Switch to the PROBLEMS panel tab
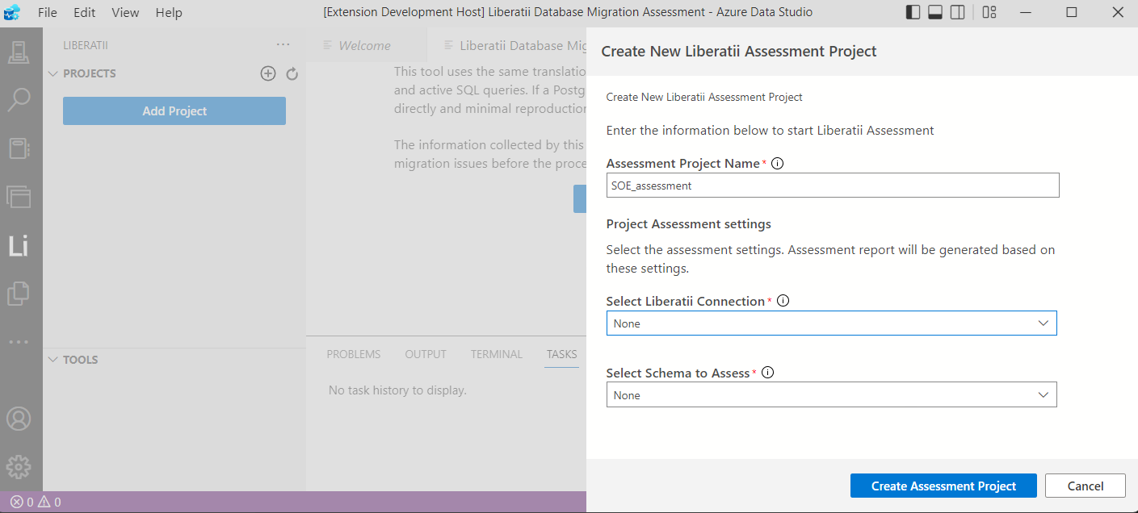The image size is (1138, 513). pos(354,354)
